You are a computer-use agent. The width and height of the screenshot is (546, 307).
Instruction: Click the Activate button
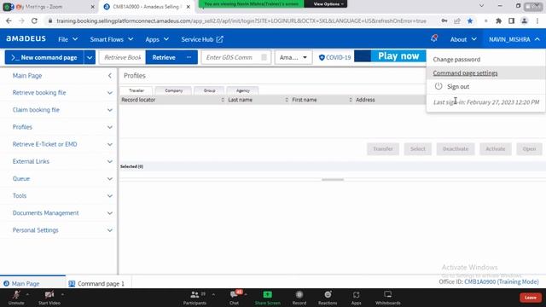click(x=496, y=149)
